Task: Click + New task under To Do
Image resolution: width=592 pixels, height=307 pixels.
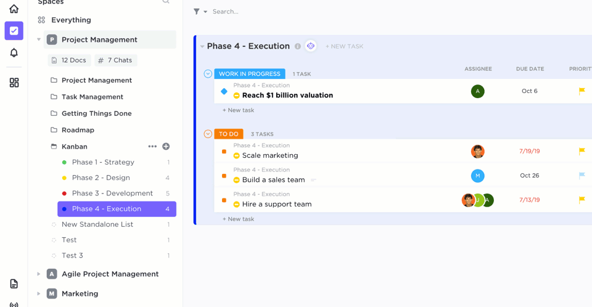Action: 238,219
